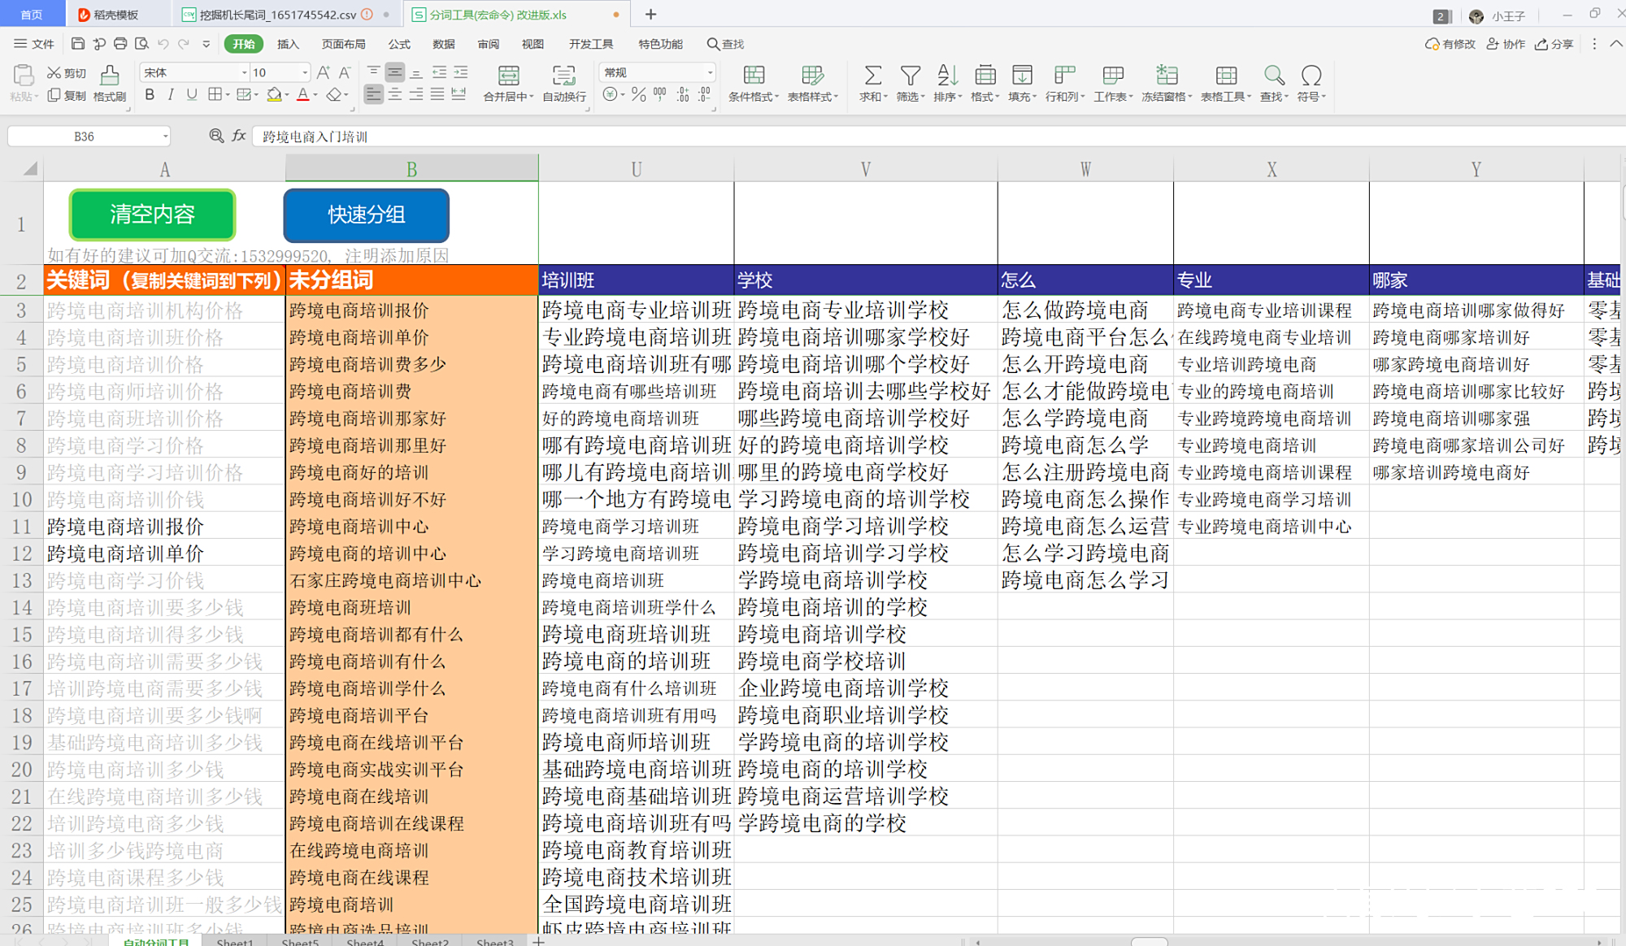The image size is (1626, 946).
Task: Switch to the 开发工具 ribbon tab
Action: tap(591, 44)
